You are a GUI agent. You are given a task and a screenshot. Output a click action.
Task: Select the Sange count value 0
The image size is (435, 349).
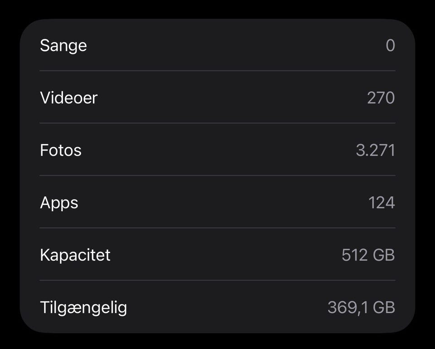390,45
